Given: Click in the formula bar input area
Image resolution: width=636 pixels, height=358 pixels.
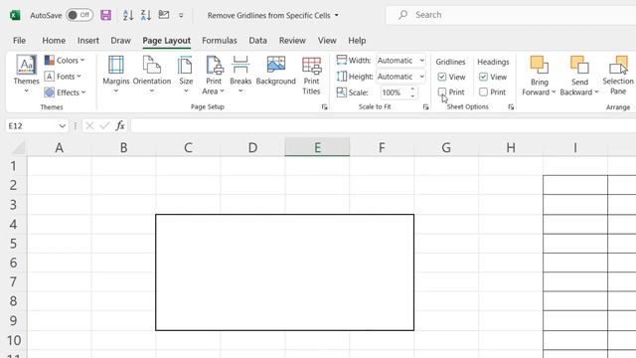Looking at the screenshot, I should coord(384,126).
